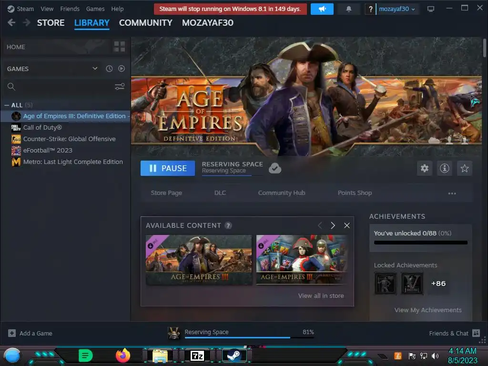Viewport: 488px width, 366px height.
Task: Open the Napoleon hero DLC thumbnail
Action: (301, 260)
